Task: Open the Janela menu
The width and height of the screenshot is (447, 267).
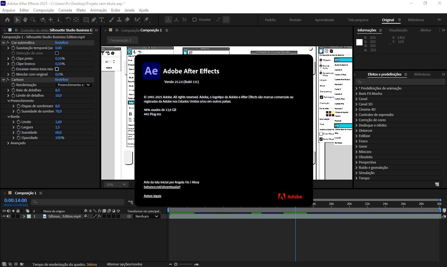Action: (x=130, y=10)
